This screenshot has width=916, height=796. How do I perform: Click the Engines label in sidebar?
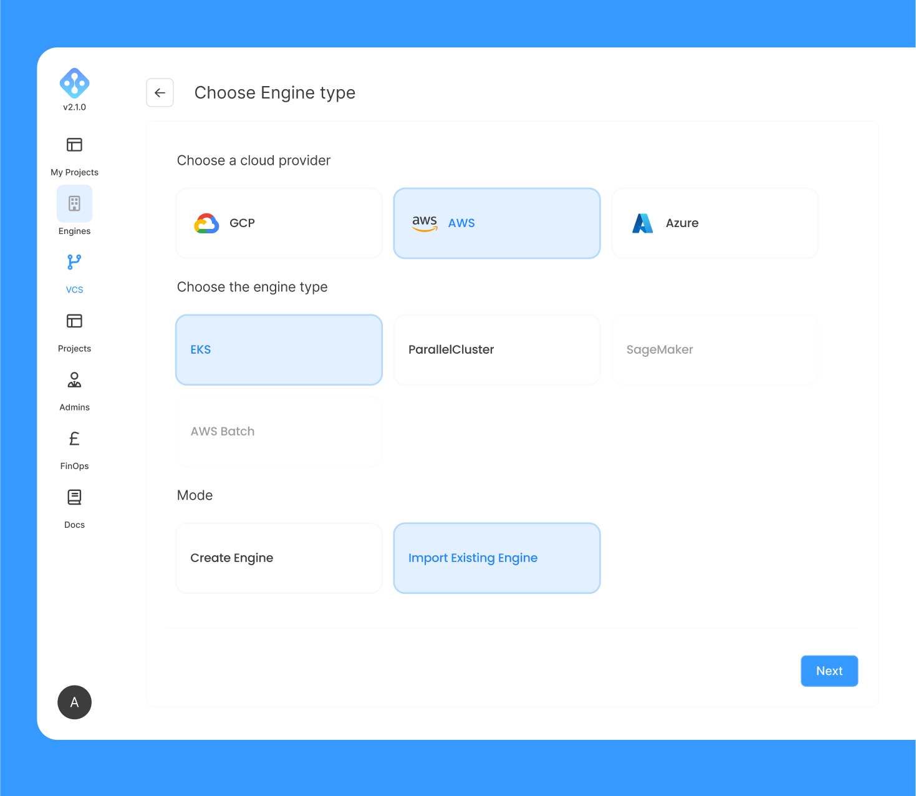click(x=74, y=231)
